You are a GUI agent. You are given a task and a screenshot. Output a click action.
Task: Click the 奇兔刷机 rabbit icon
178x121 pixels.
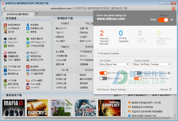(x=28, y=25)
